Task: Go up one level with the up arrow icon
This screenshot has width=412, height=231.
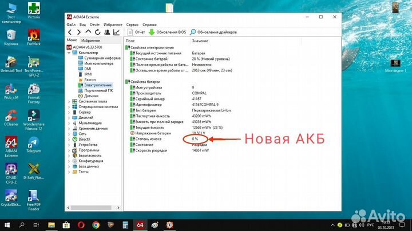Action: click(88, 32)
